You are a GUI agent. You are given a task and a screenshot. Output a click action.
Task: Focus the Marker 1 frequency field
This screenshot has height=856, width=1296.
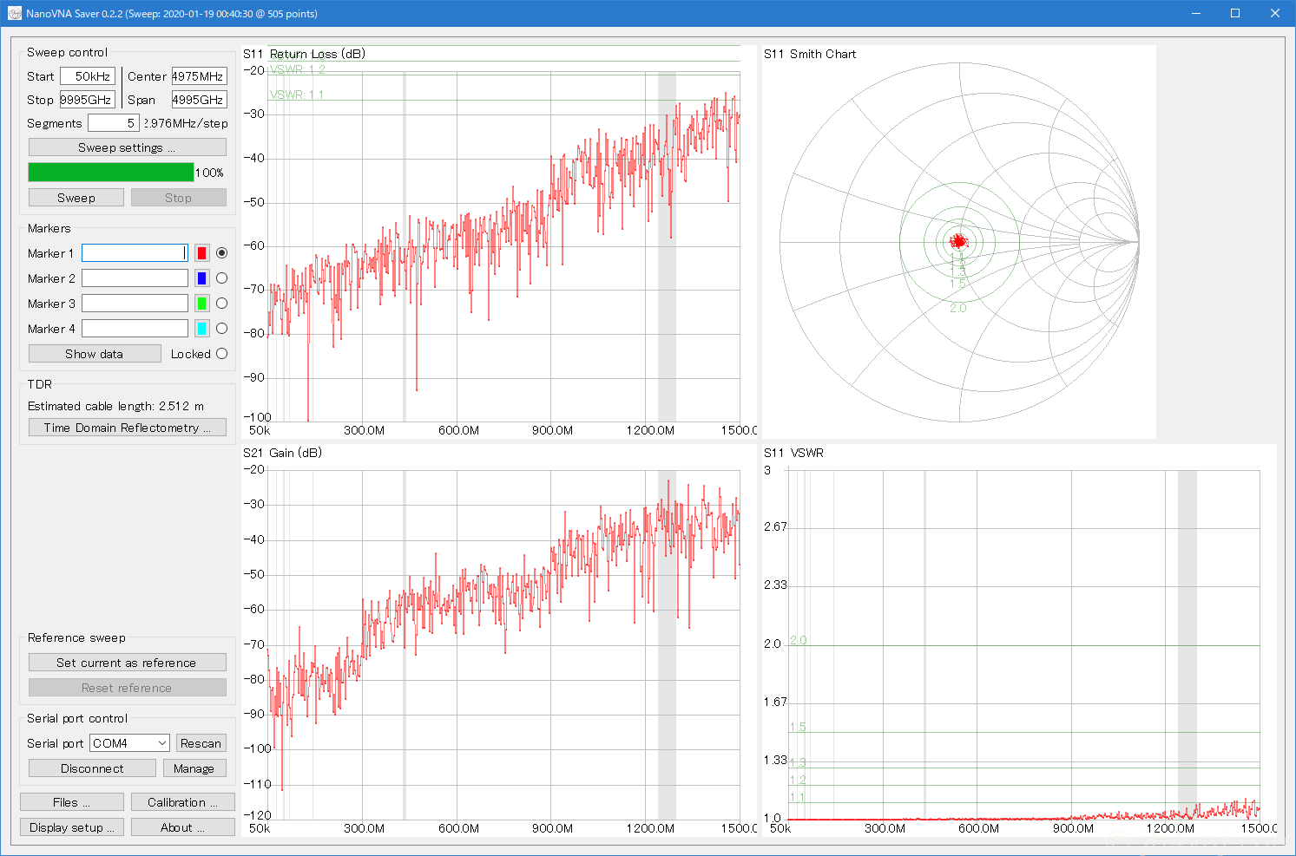pyautogui.click(x=135, y=253)
